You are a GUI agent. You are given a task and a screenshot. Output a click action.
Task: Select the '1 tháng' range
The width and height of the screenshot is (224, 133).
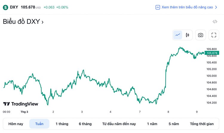click(62, 124)
